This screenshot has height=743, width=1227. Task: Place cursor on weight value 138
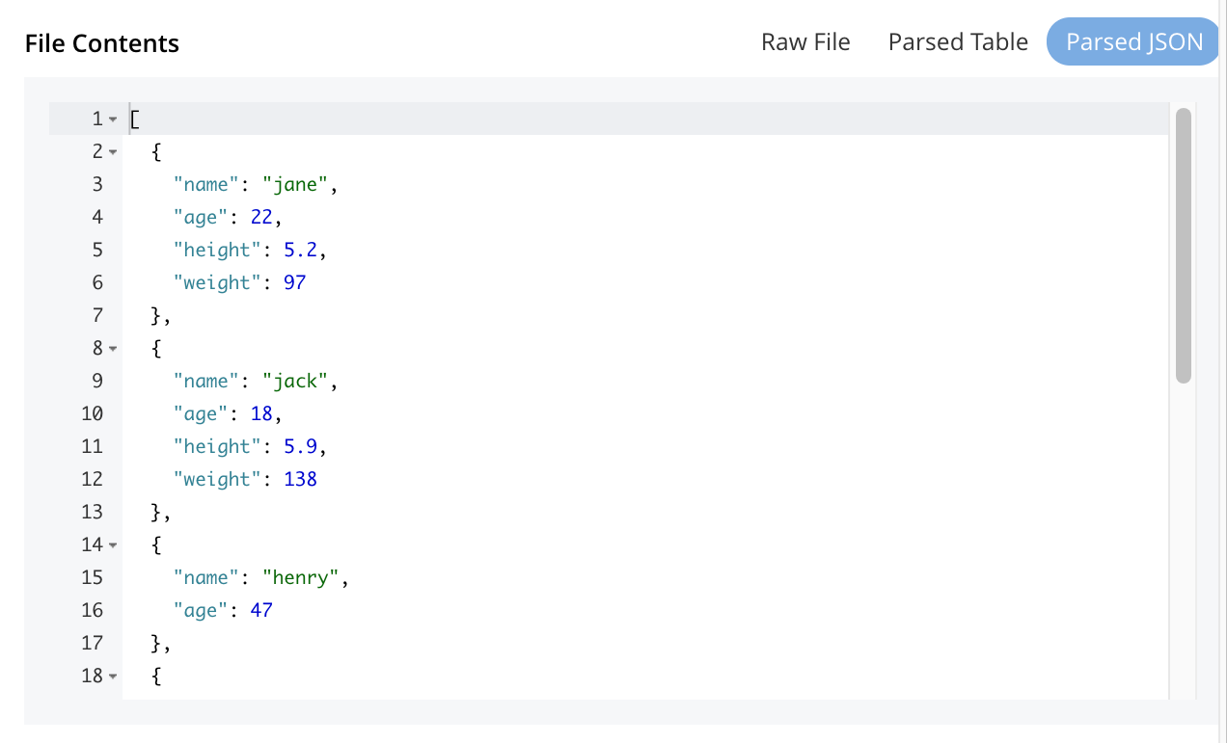click(x=300, y=479)
